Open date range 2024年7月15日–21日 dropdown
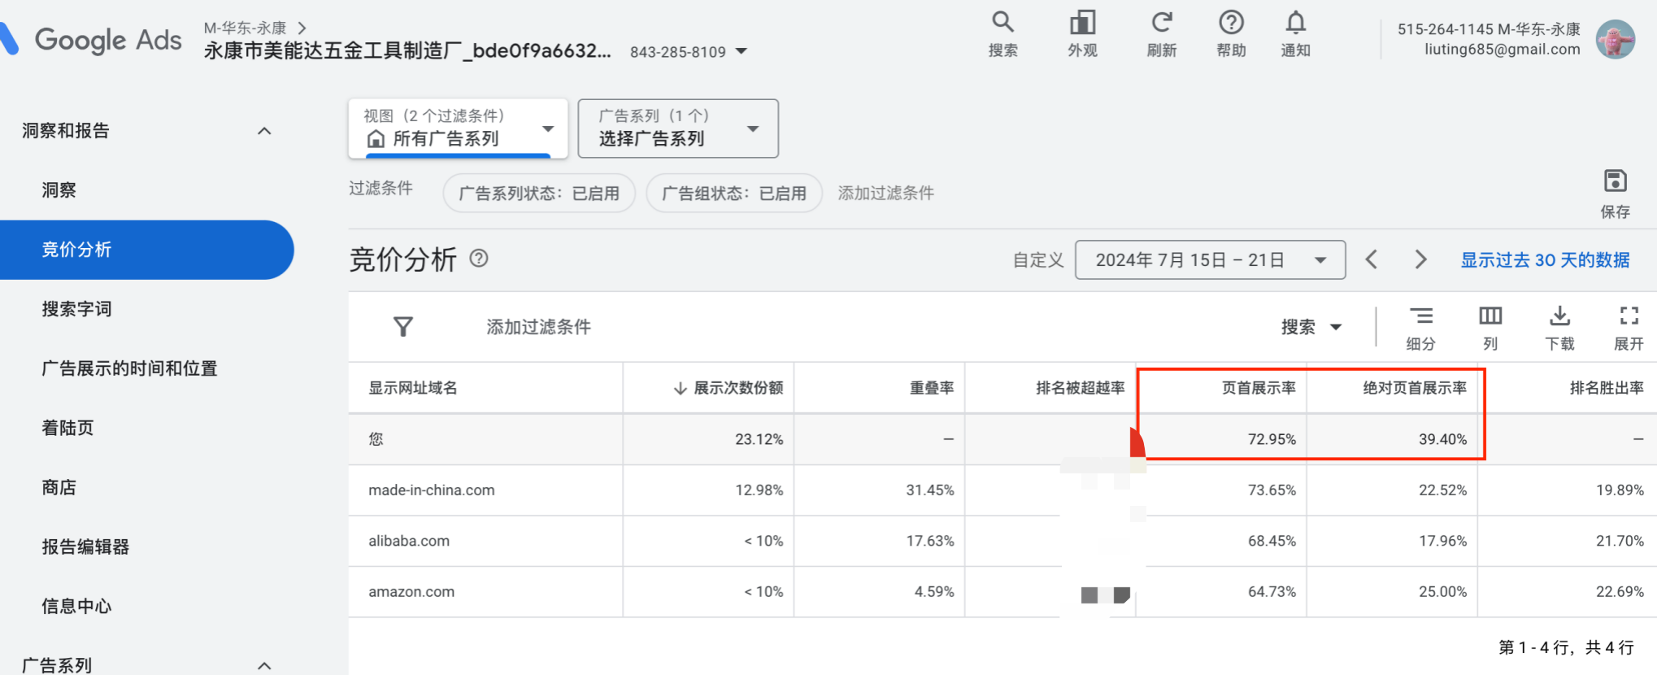Image resolution: width=1657 pixels, height=675 pixels. click(1210, 259)
